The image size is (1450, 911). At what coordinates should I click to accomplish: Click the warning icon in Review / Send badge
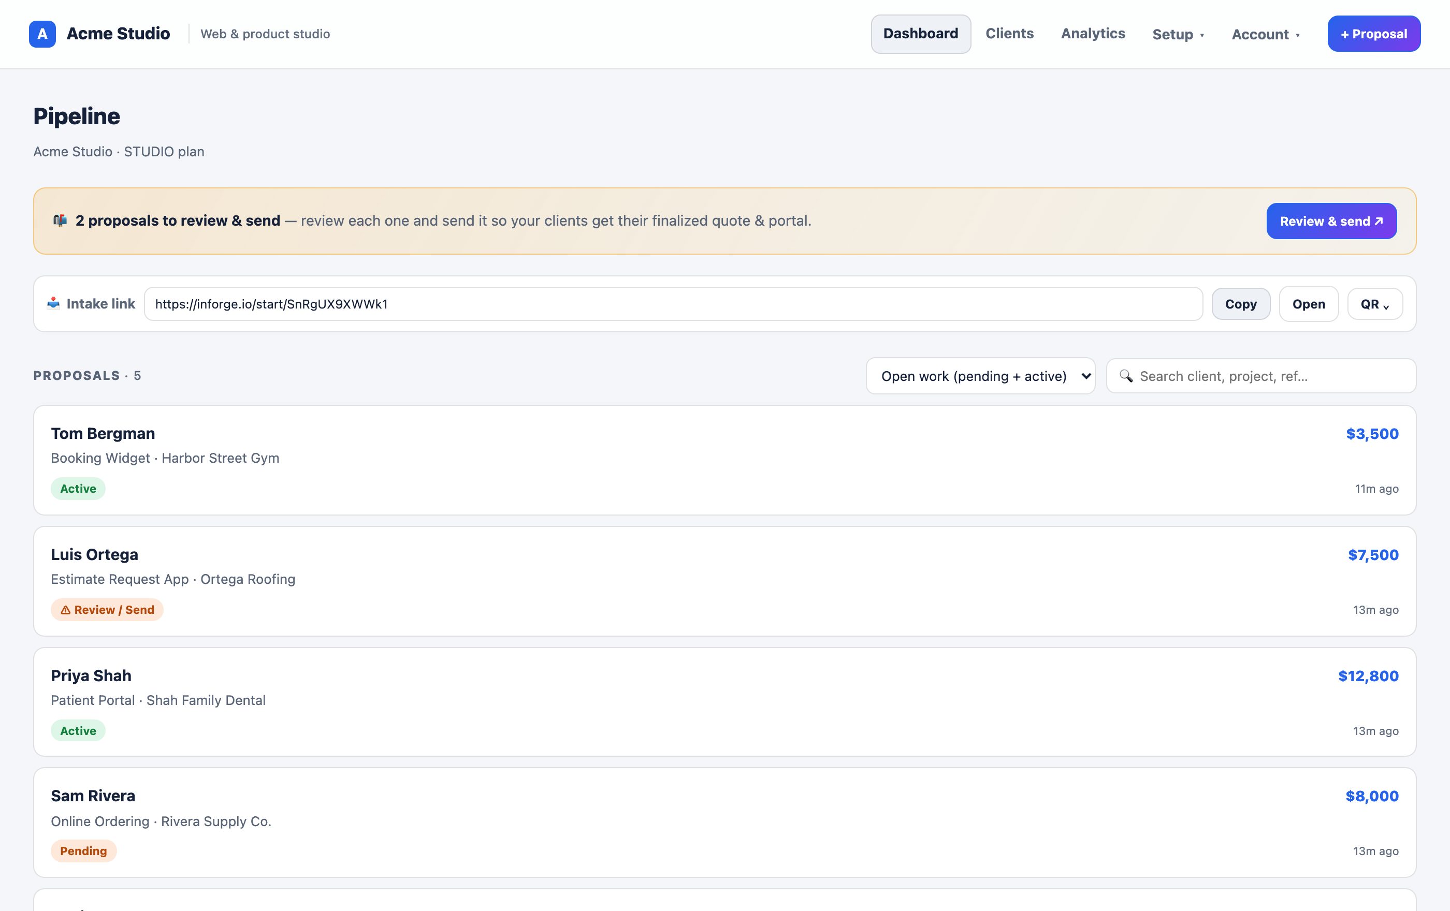[x=66, y=610]
